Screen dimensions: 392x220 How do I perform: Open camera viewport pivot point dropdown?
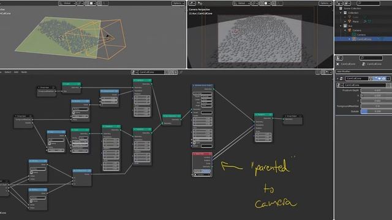[x=255, y=3]
